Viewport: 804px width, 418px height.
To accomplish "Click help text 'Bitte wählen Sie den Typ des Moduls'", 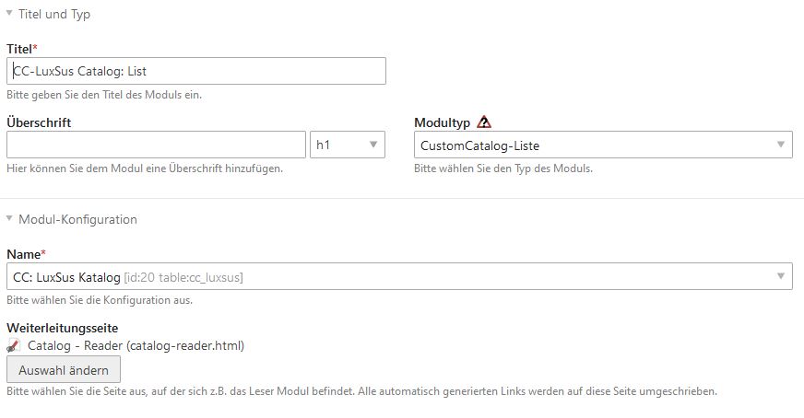I will [x=502, y=168].
